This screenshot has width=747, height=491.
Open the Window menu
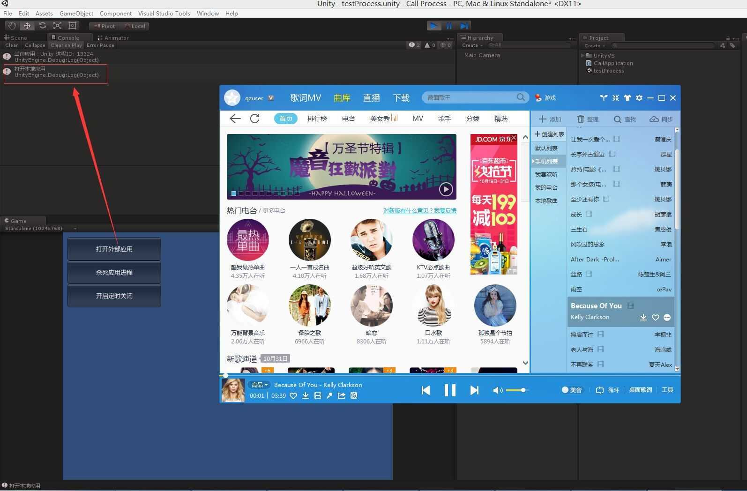click(x=208, y=13)
